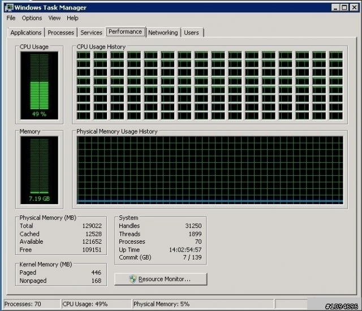
Task: Switch to the Users tab
Action: 191,33
